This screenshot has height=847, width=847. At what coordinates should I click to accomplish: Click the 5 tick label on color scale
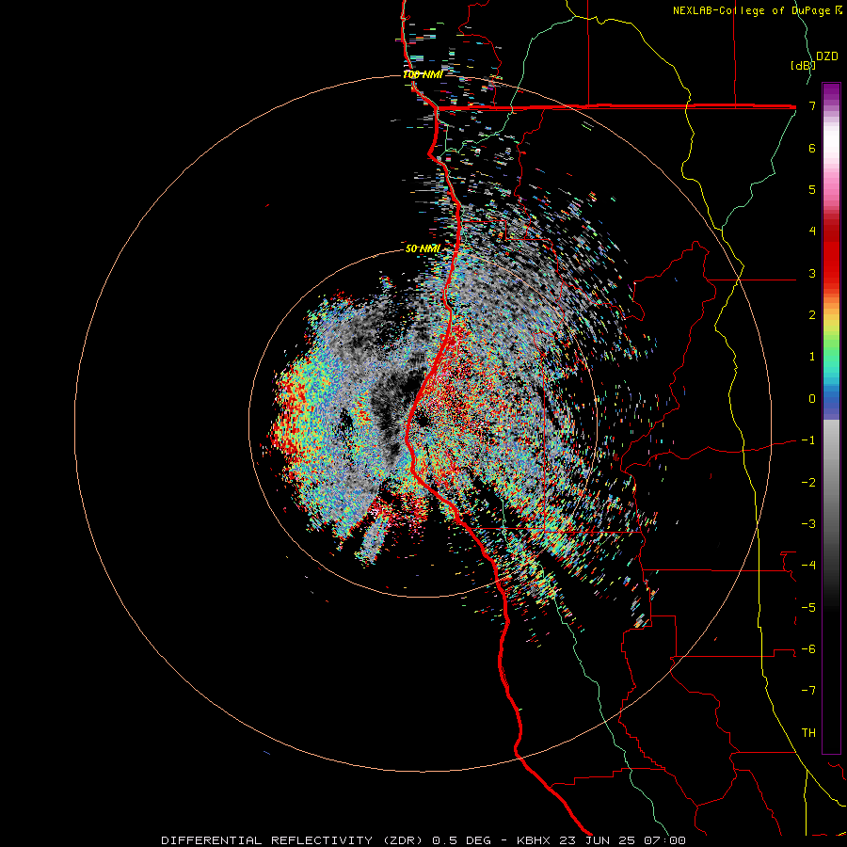tap(812, 189)
